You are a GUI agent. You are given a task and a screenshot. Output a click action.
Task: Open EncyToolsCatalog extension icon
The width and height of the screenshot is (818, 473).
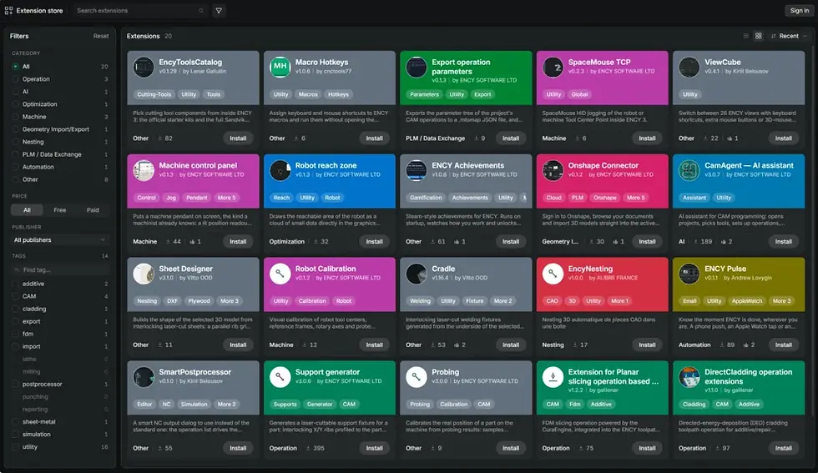click(x=144, y=68)
